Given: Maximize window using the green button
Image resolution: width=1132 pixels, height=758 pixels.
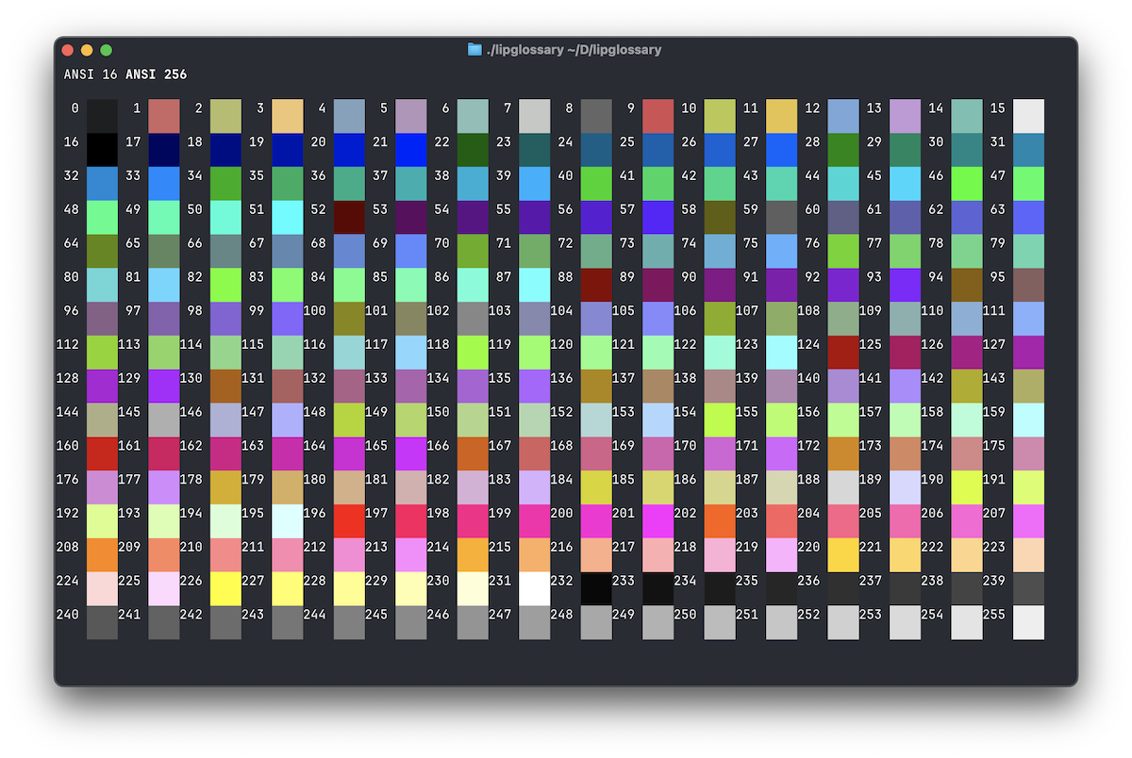Looking at the screenshot, I should [107, 50].
